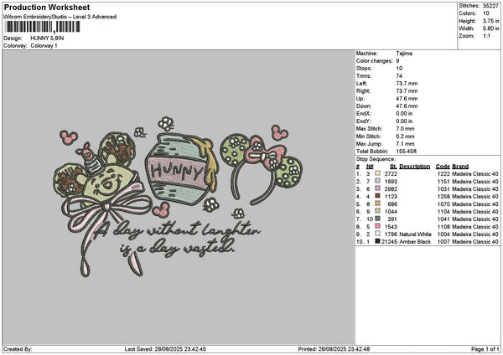
Task: Select stitch count 21245 in stop 10
Action: click(x=390, y=242)
